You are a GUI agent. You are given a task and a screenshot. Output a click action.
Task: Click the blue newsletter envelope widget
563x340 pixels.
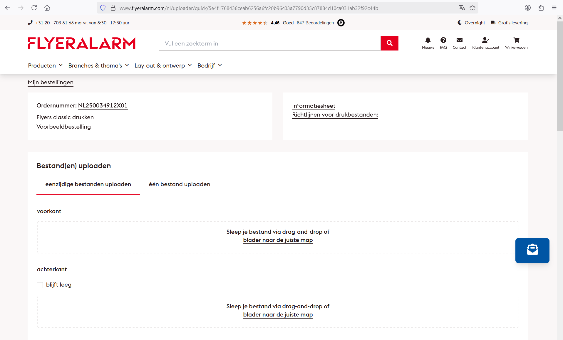click(532, 250)
